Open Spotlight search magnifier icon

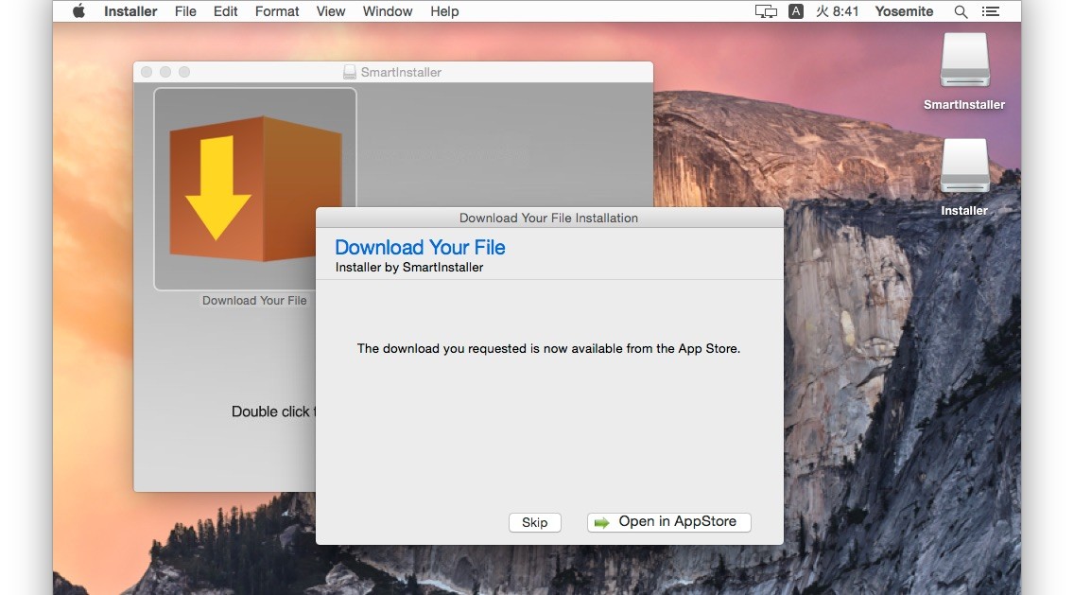pos(961,11)
